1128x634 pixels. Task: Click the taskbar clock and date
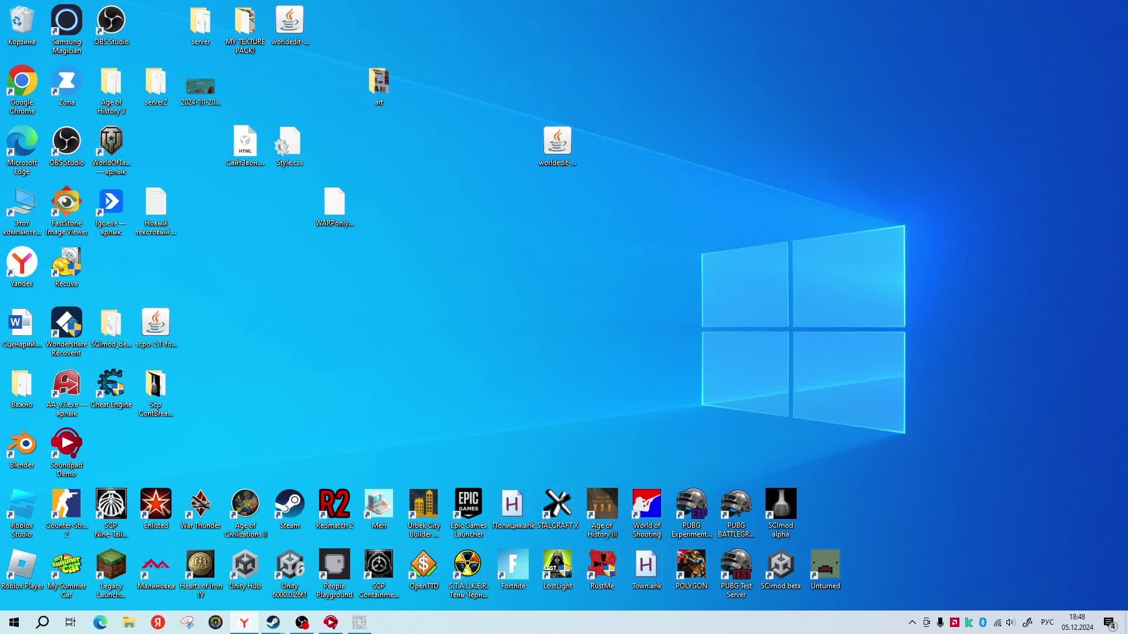pos(1077,622)
